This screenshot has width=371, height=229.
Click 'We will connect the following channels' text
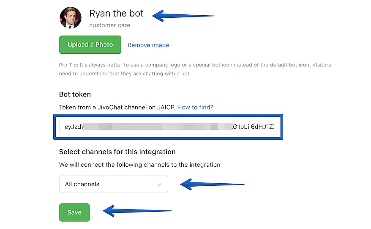click(139, 165)
